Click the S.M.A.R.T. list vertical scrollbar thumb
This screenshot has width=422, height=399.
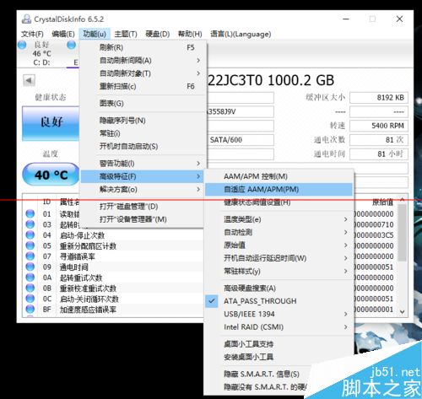pos(403,233)
